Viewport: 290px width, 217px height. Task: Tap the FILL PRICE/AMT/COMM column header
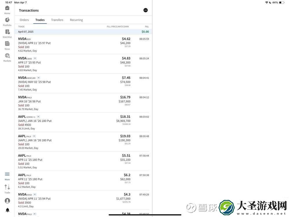click(x=118, y=27)
